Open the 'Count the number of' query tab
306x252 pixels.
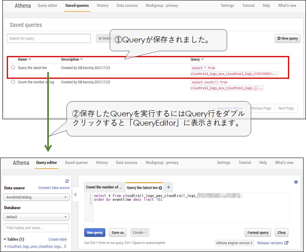point(104,187)
